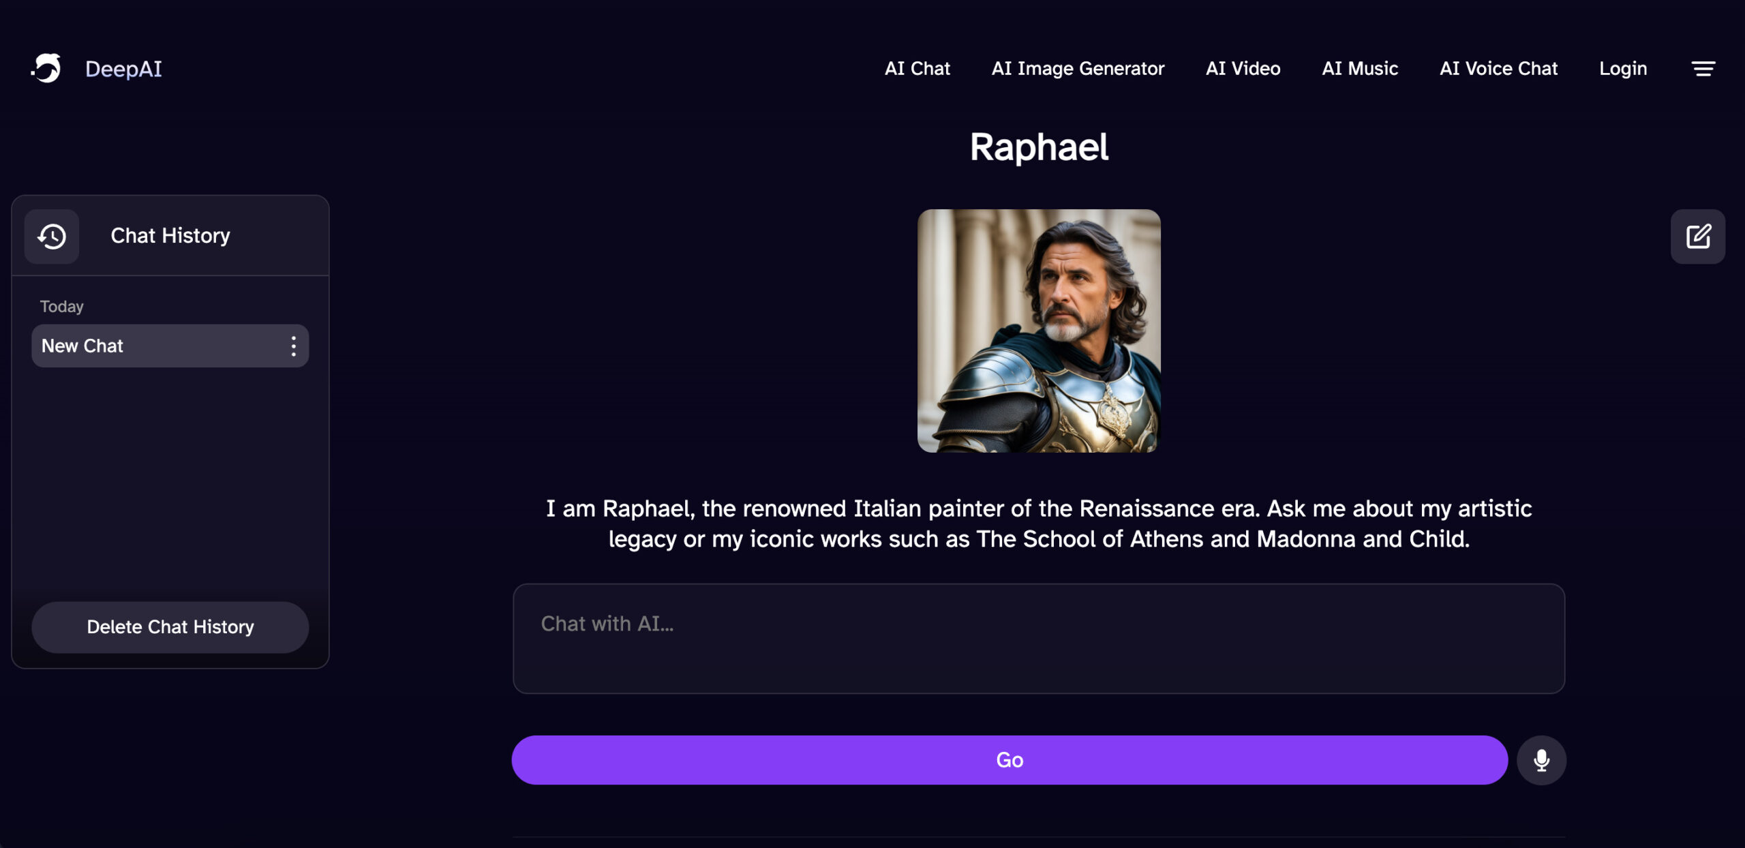Open AI Video tool
This screenshot has width=1745, height=848.
click(x=1243, y=68)
